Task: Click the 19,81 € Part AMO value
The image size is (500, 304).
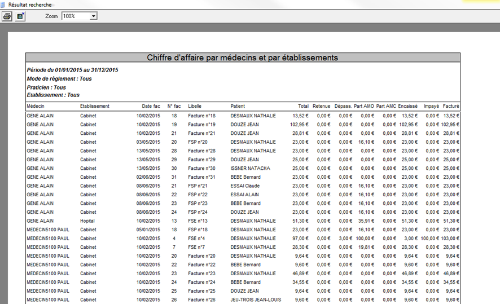Action: click(366, 247)
